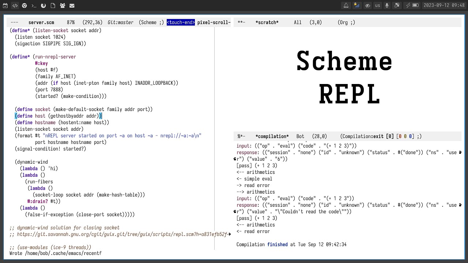Click the '--> arithmetics' compilation line
The image size is (468, 263).
tap(256, 192)
